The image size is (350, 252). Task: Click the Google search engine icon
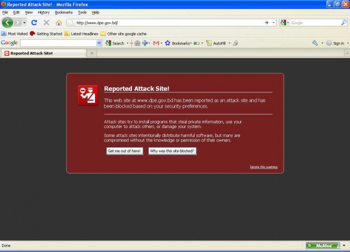(x=283, y=22)
